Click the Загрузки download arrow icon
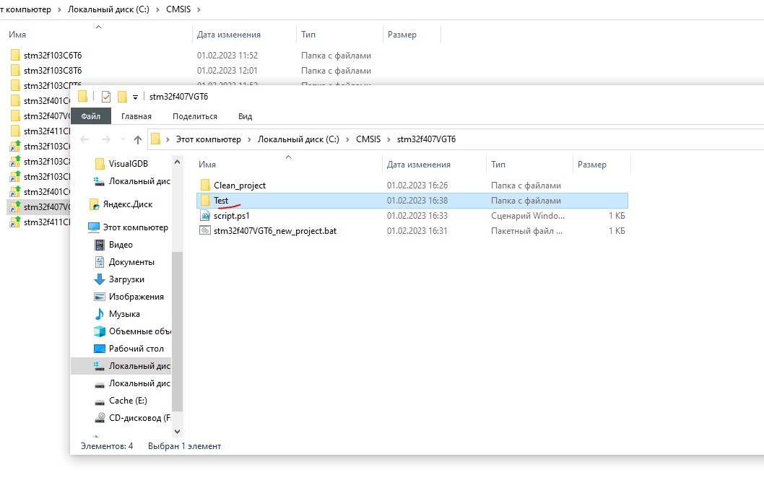This screenshot has width=764, height=488. click(x=100, y=279)
